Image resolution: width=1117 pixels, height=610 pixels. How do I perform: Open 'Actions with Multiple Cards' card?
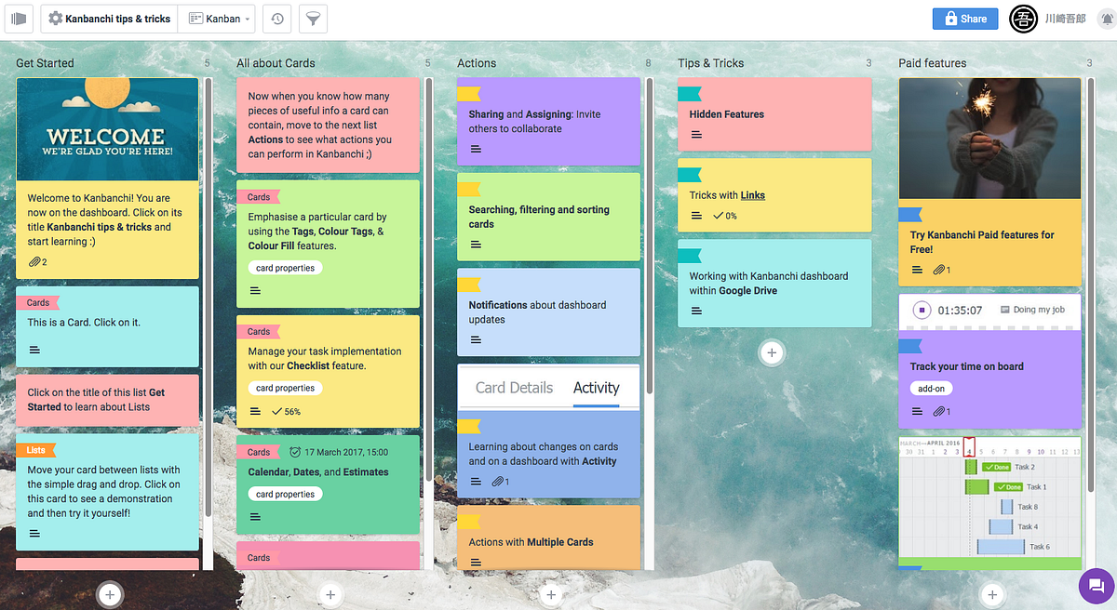click(x=548, y=537)
